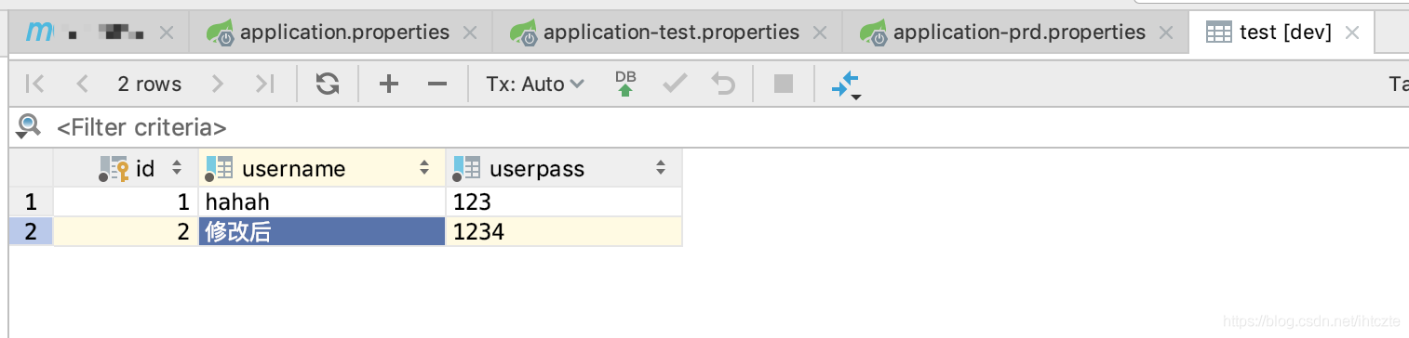Click the Cancel Running Statements stop icon
The width and height of the screenshot is (1409, 338).
pos(784,84)
